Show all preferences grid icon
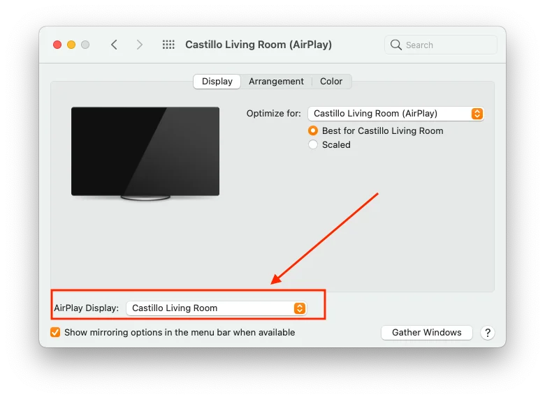 tap(168, 45)
